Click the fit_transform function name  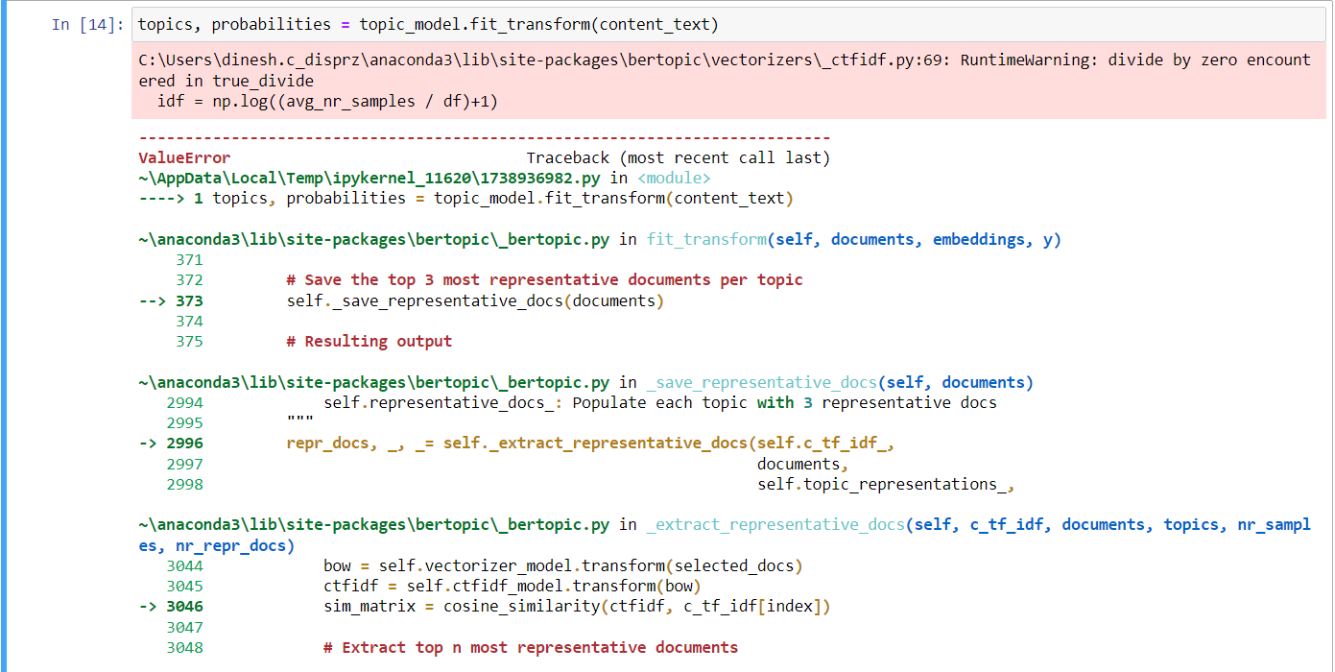(x=706, y=238)
